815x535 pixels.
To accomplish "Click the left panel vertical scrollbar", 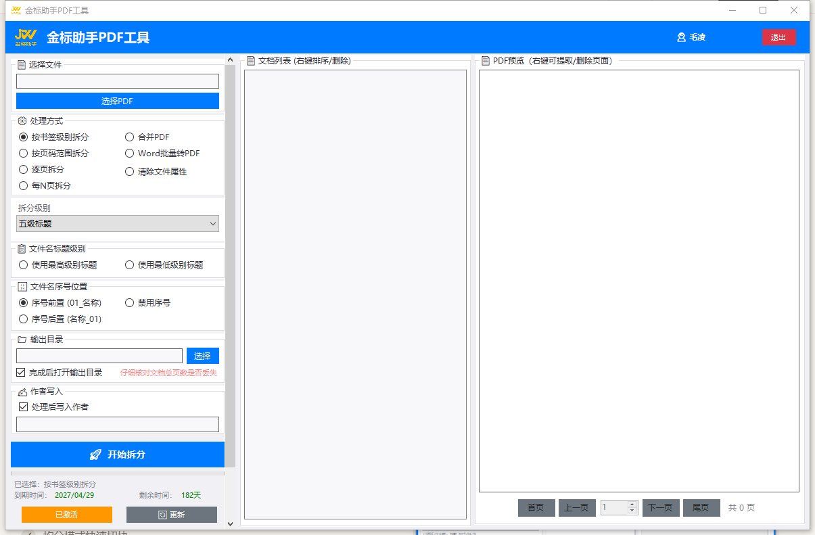I will [x=230, y=266].
